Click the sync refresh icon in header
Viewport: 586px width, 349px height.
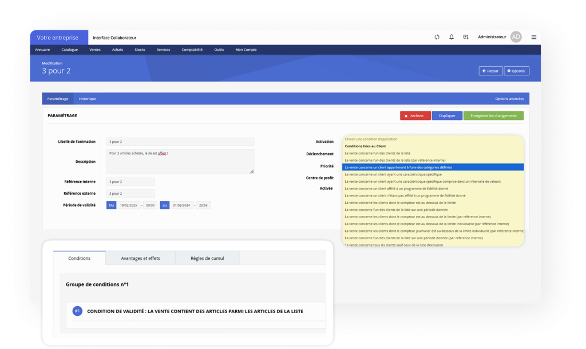pyautogui.click(x=437, y=37)
